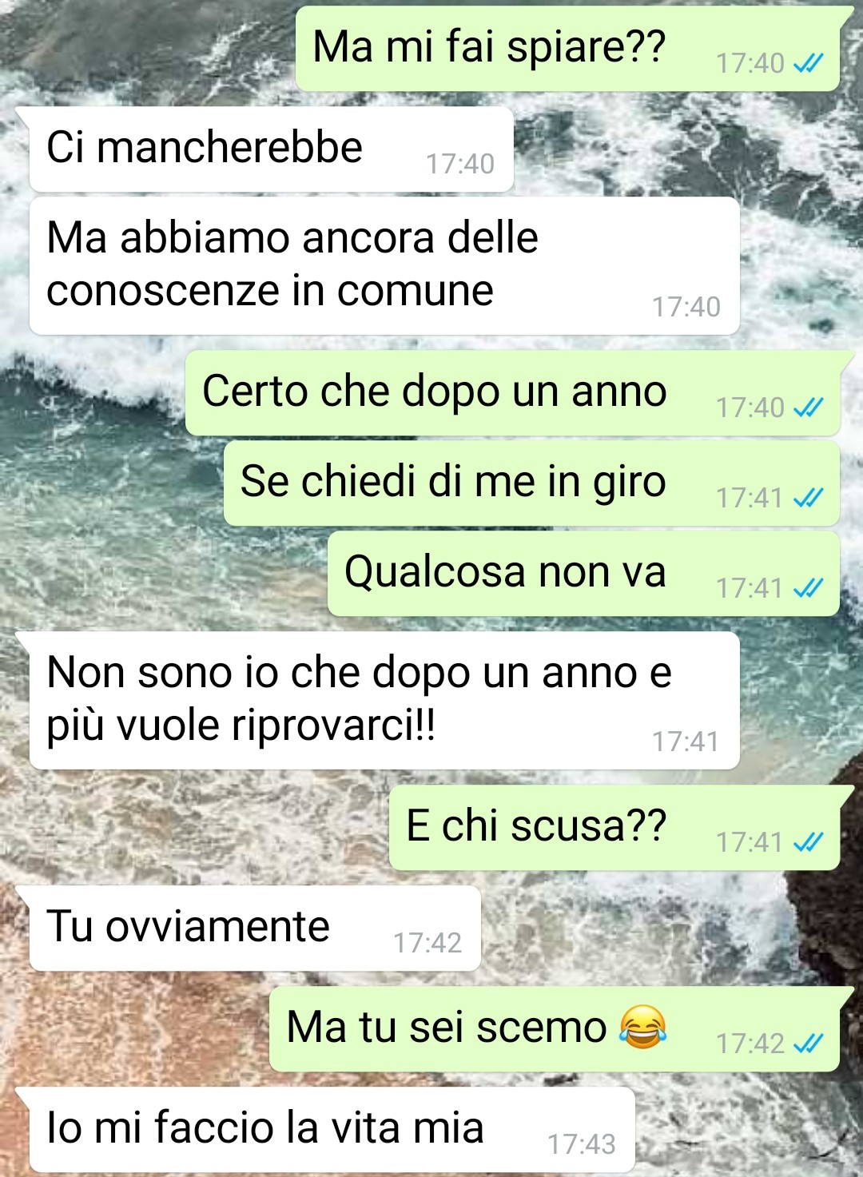Click read checkmarks on 'Ma mi fai spiare??'
Screen dimensions: 863x1177
click(x=809, y=63)
